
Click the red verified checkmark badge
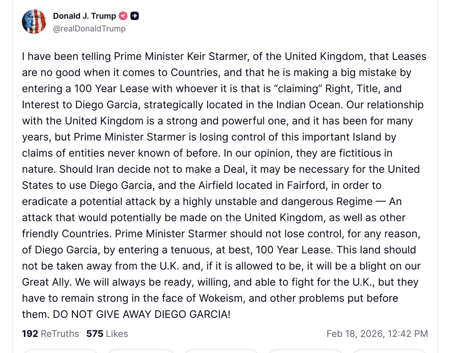122,16
